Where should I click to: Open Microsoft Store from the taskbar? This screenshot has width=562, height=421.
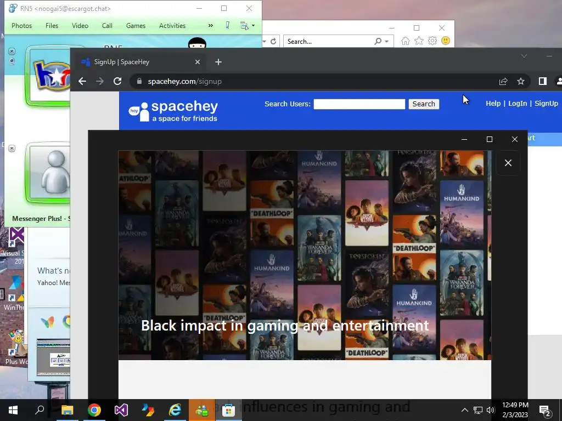228,410
